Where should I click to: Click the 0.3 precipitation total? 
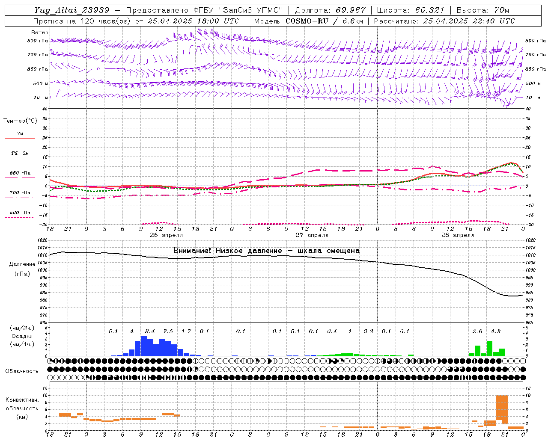click(368, 331)
